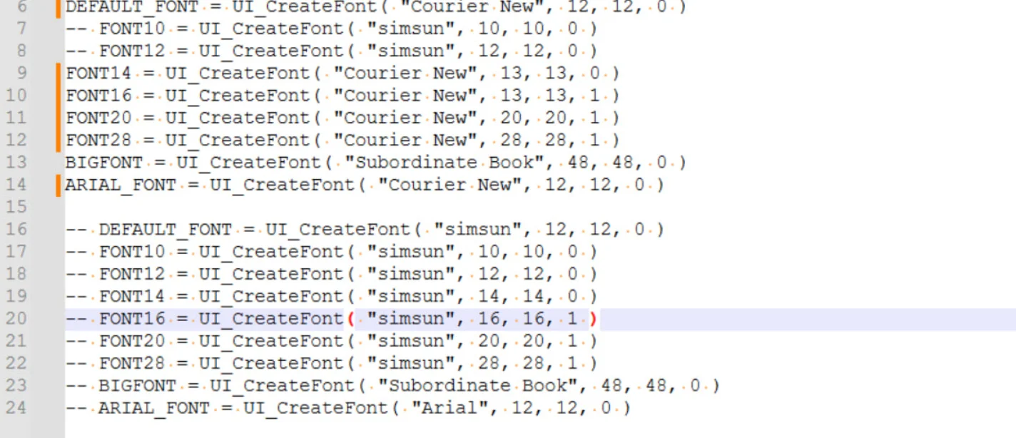Place cursor on BIGFONT at line 13
This screenshot has width=1016, height=438.
pos(104,163)
